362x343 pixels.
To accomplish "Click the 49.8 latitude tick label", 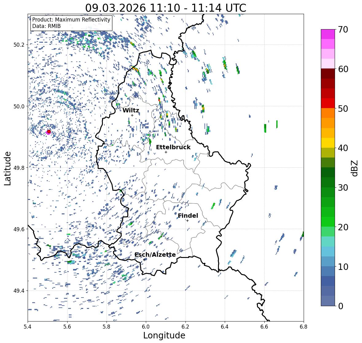I will click(x=19, y=168).
